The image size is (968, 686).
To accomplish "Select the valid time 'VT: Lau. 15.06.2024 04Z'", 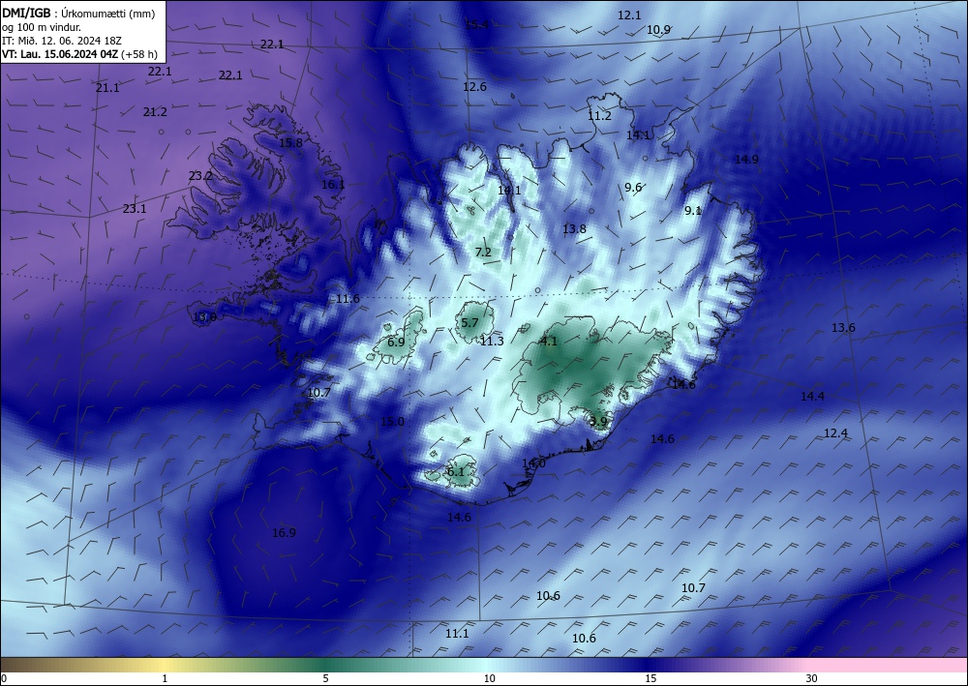I will pyautogui.click(x=60, y=54).
